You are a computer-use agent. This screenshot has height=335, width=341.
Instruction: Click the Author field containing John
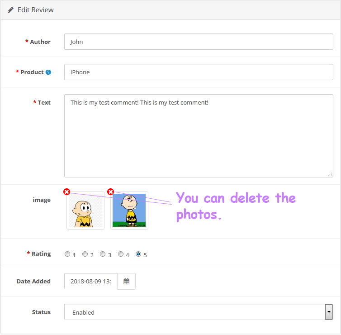pyautogui.click(x=199, y=42)
